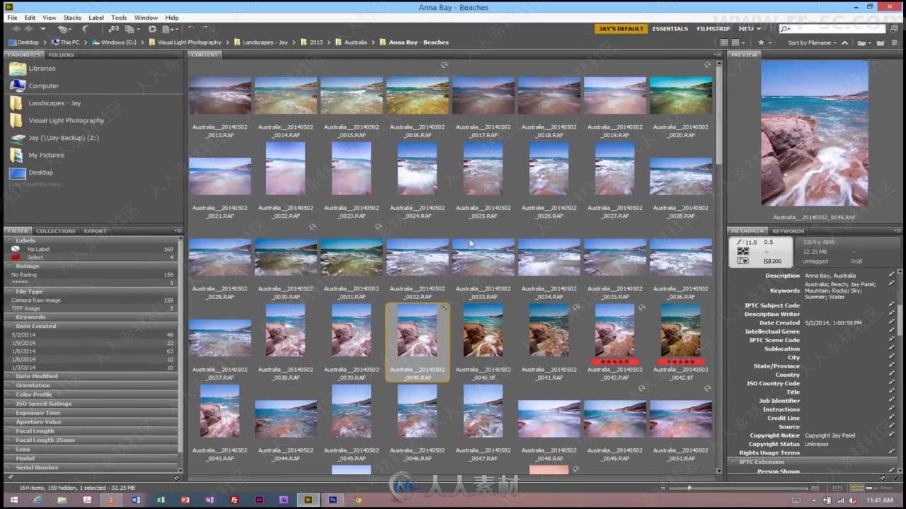Rotate 90 degrees clockwise icon
The image size is (906, 509).
tap(205, 28)
